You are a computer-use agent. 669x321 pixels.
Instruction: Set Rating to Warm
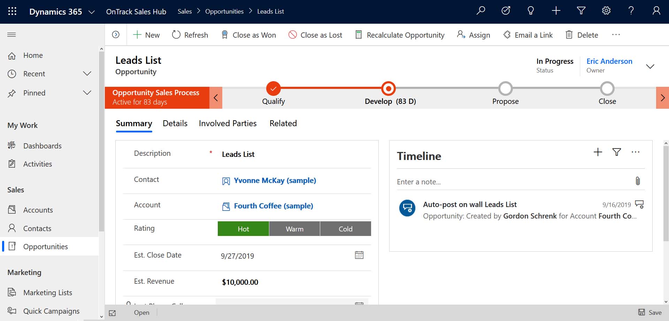pos(294,229)
